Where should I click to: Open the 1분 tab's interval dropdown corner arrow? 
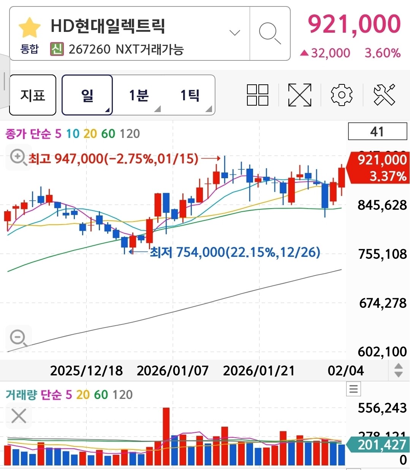coord(157,109)
